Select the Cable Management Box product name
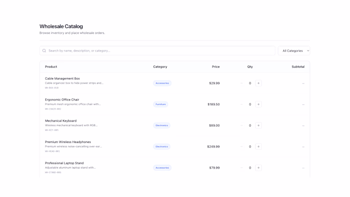 point(62,78)
